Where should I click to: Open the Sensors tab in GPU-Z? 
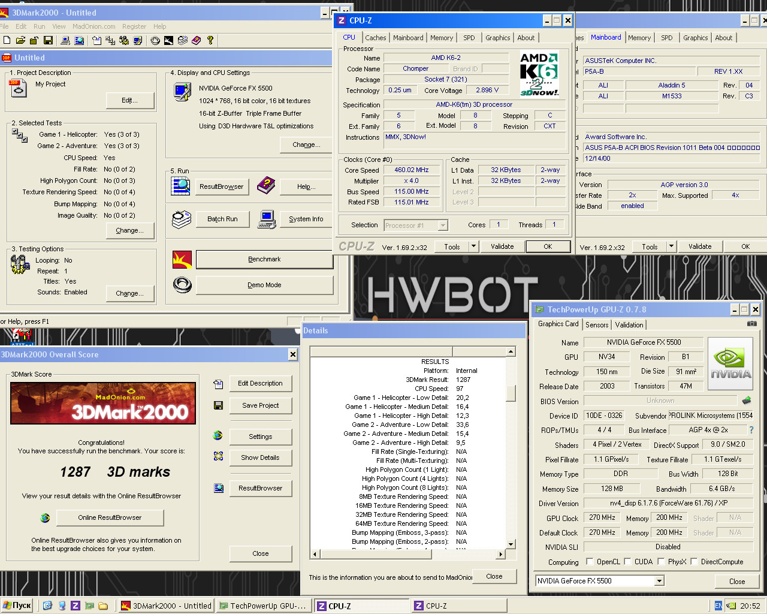[597, 325]
